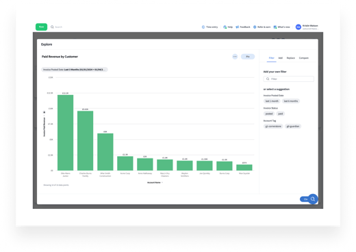Click the top Search field

[58, 27]
